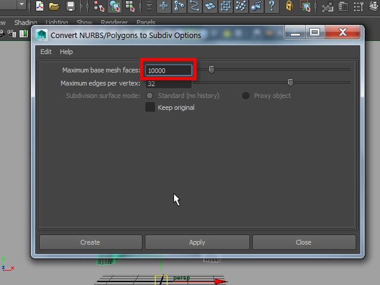This screenshot has height=285, width=380.
Task: Enable the Keep original checkbox
Action: (x=150, y=107)
